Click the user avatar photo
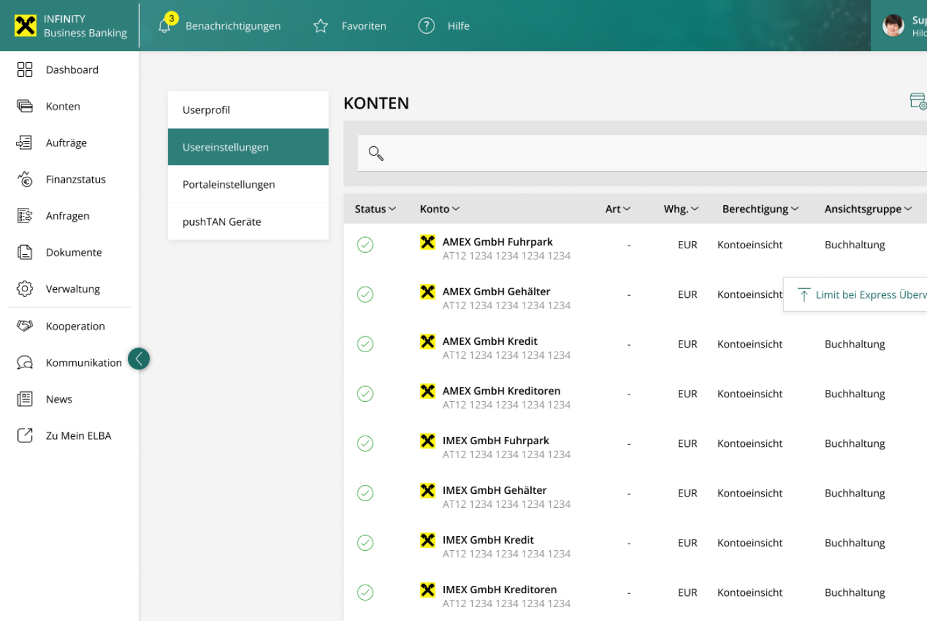This screenshot has height=621, width=927. (893, 26)
